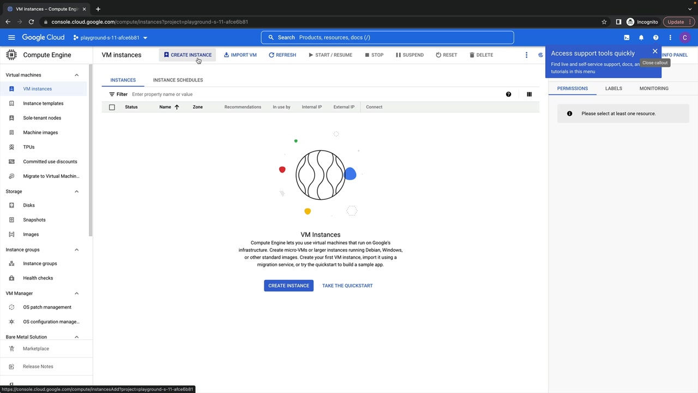The width and height of the screenshot is (698, 393).
Task: Click the Instance groups icon
Action: tap(11, 264)
